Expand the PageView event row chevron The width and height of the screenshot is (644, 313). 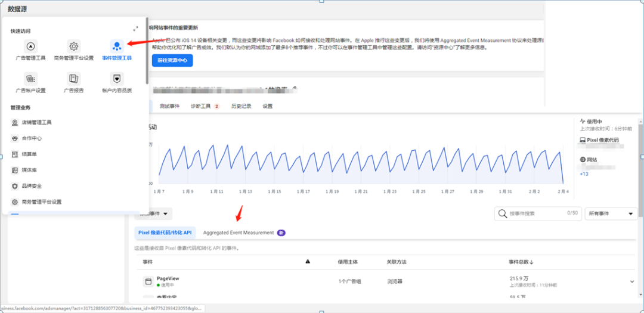pyautogui.click(x=631, y=281)
